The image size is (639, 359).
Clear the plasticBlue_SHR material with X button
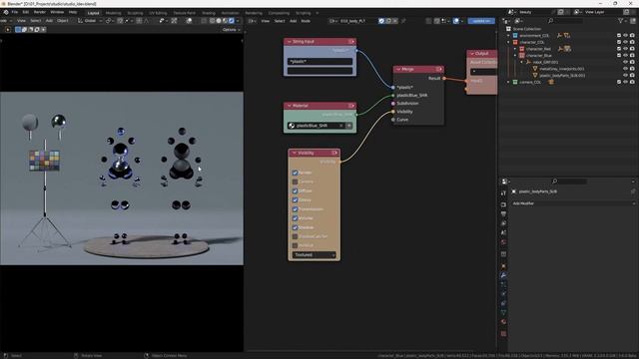coord(341,126)
